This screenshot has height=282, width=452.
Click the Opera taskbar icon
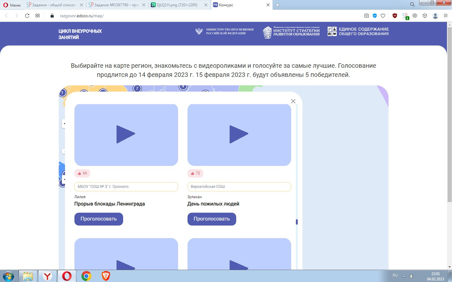[x=67, y=276]
